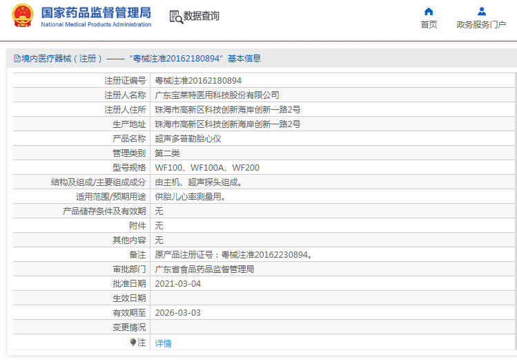Click 注册证编号 field label
This screenshot has width=517, height=362.
tap(125, 81)
